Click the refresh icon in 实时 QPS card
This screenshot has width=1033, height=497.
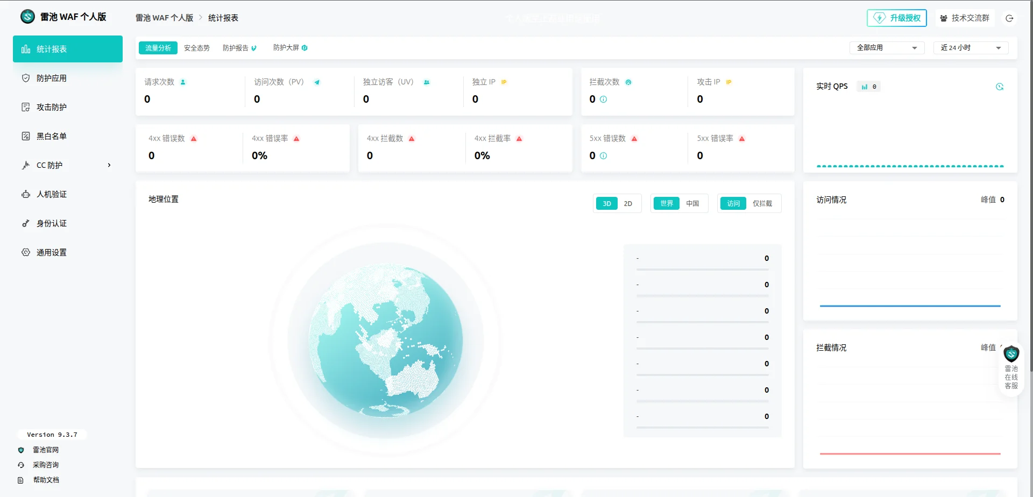point(1000,87)
